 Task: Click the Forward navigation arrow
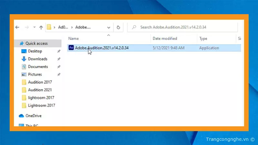(x=26, y=27)
